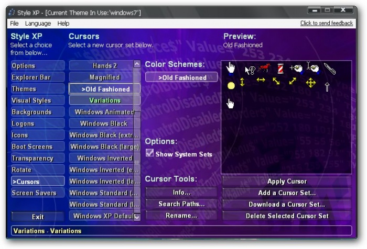Select the Hands 2 cursor set
Image resolution: width=367 pixels, height=249 pixels.
click(x=104, y=65)
